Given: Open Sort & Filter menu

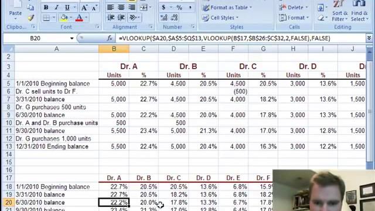Looking at the screenshot, I should [340, 11].
